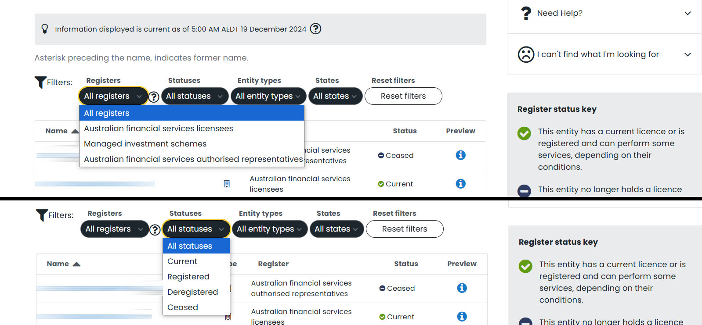The height and width of the screenshot is (325, 702).
Task: Select Registered from the statuses list
Action: point(188,277)
